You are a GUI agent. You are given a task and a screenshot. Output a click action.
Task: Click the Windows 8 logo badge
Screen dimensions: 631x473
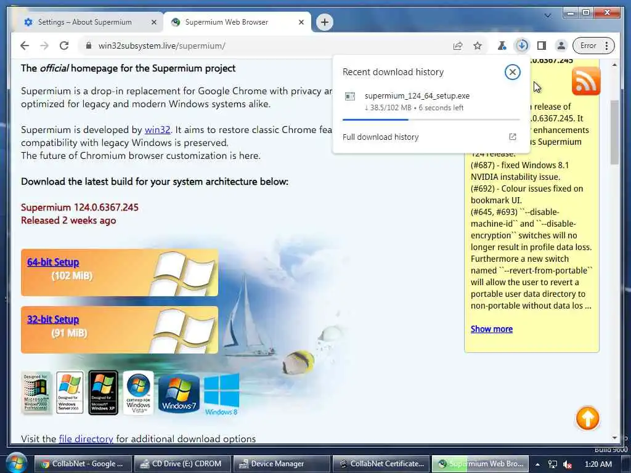click(221, 394)
